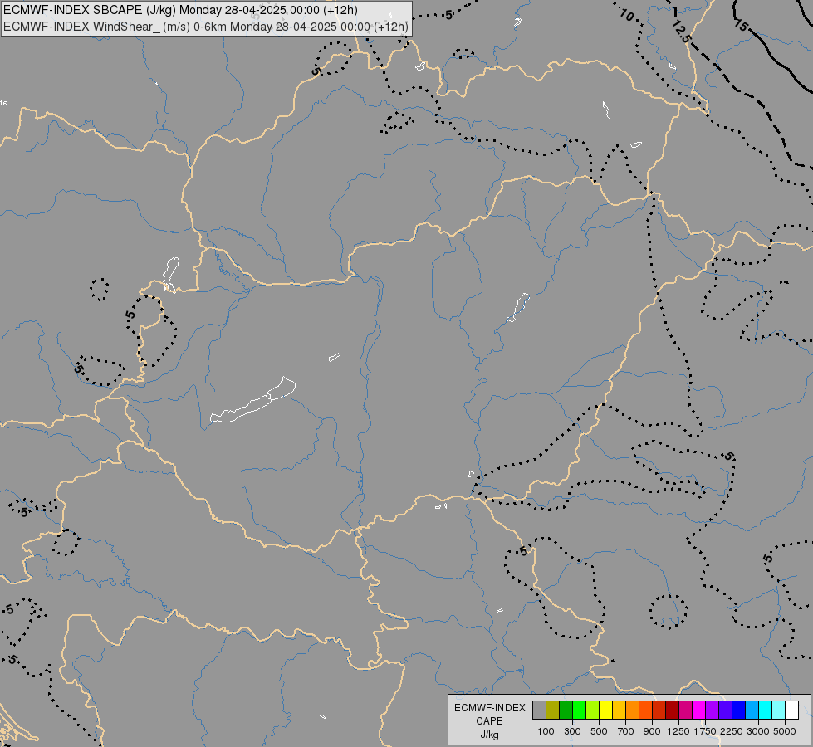
Task: Click the CAPE label in the legend
Action: pos(489,721)
